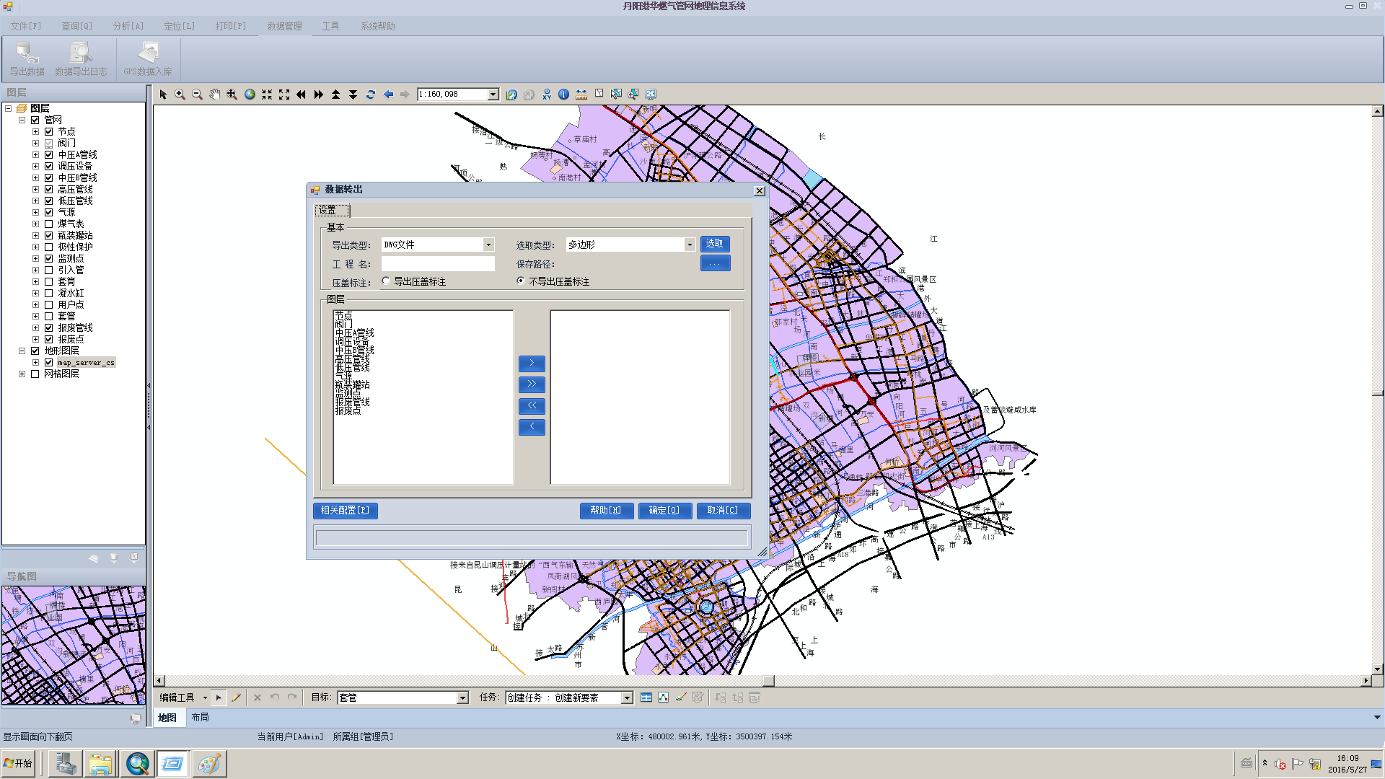Toggle 节点 layer checkbox
The image size is (1385, 779).
pyautogui.click(x=49, y=131)
